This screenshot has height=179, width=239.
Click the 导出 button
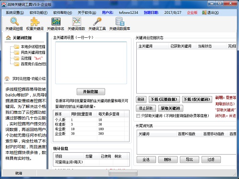(x=190, y=159)
